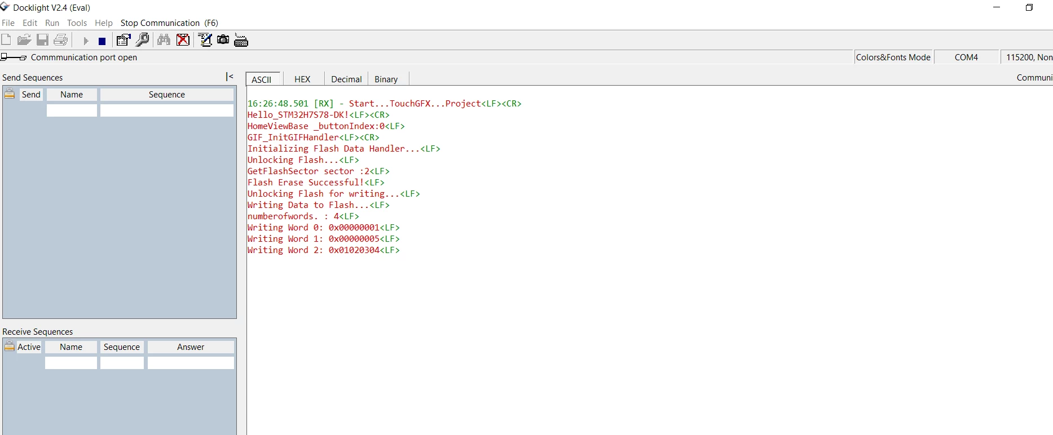
Task: Collapse the Send Sequences panel arrow
Action: click(230, 77)
